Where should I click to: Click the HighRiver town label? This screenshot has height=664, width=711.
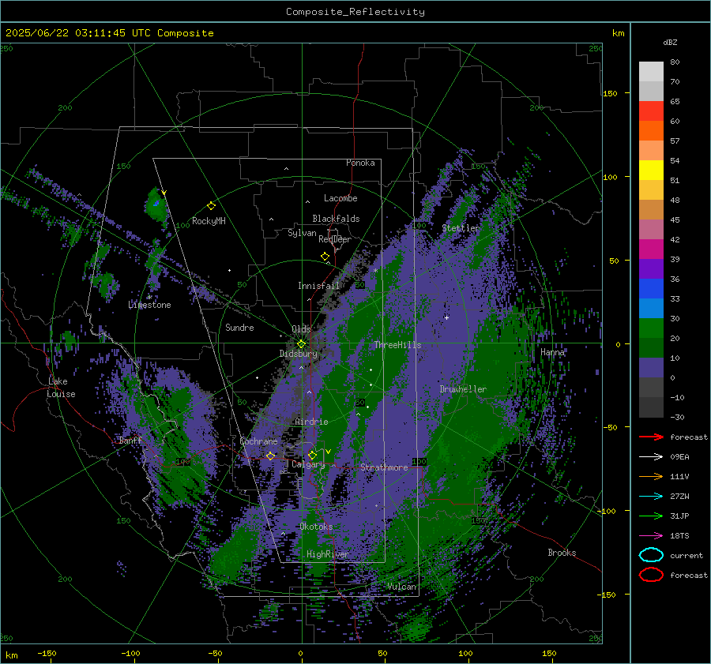pyautogui.click(x=328, y=554)
